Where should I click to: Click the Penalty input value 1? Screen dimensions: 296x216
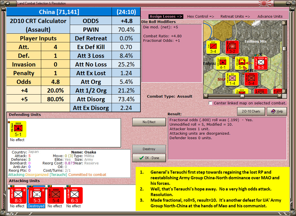point(55,73)
